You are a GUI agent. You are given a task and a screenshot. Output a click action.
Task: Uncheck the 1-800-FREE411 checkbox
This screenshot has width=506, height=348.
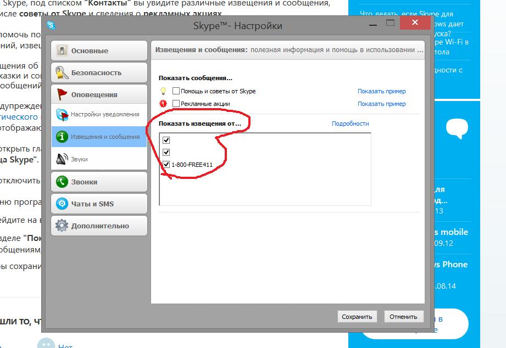click(166, 164)
